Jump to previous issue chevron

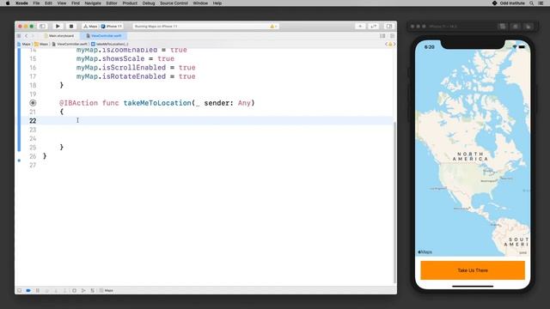coord(386,44)
